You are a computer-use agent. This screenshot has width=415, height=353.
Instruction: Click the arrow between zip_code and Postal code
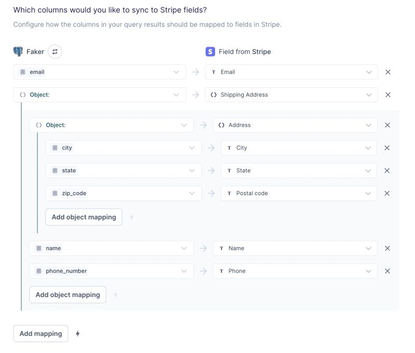(x=211, y=194)
